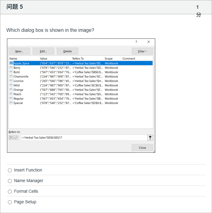Screen dimensions: 212x213
Task: Click the dialog X close icon
Action: (149, 42)
